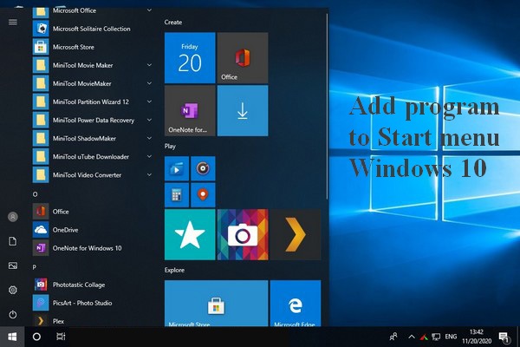This screenshot has height=347, width=520.
Task: Click the letter P section header
Action: pos(35,267)
